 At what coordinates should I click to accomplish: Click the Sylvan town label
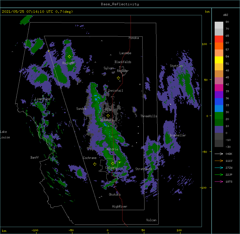click(109, 68)
